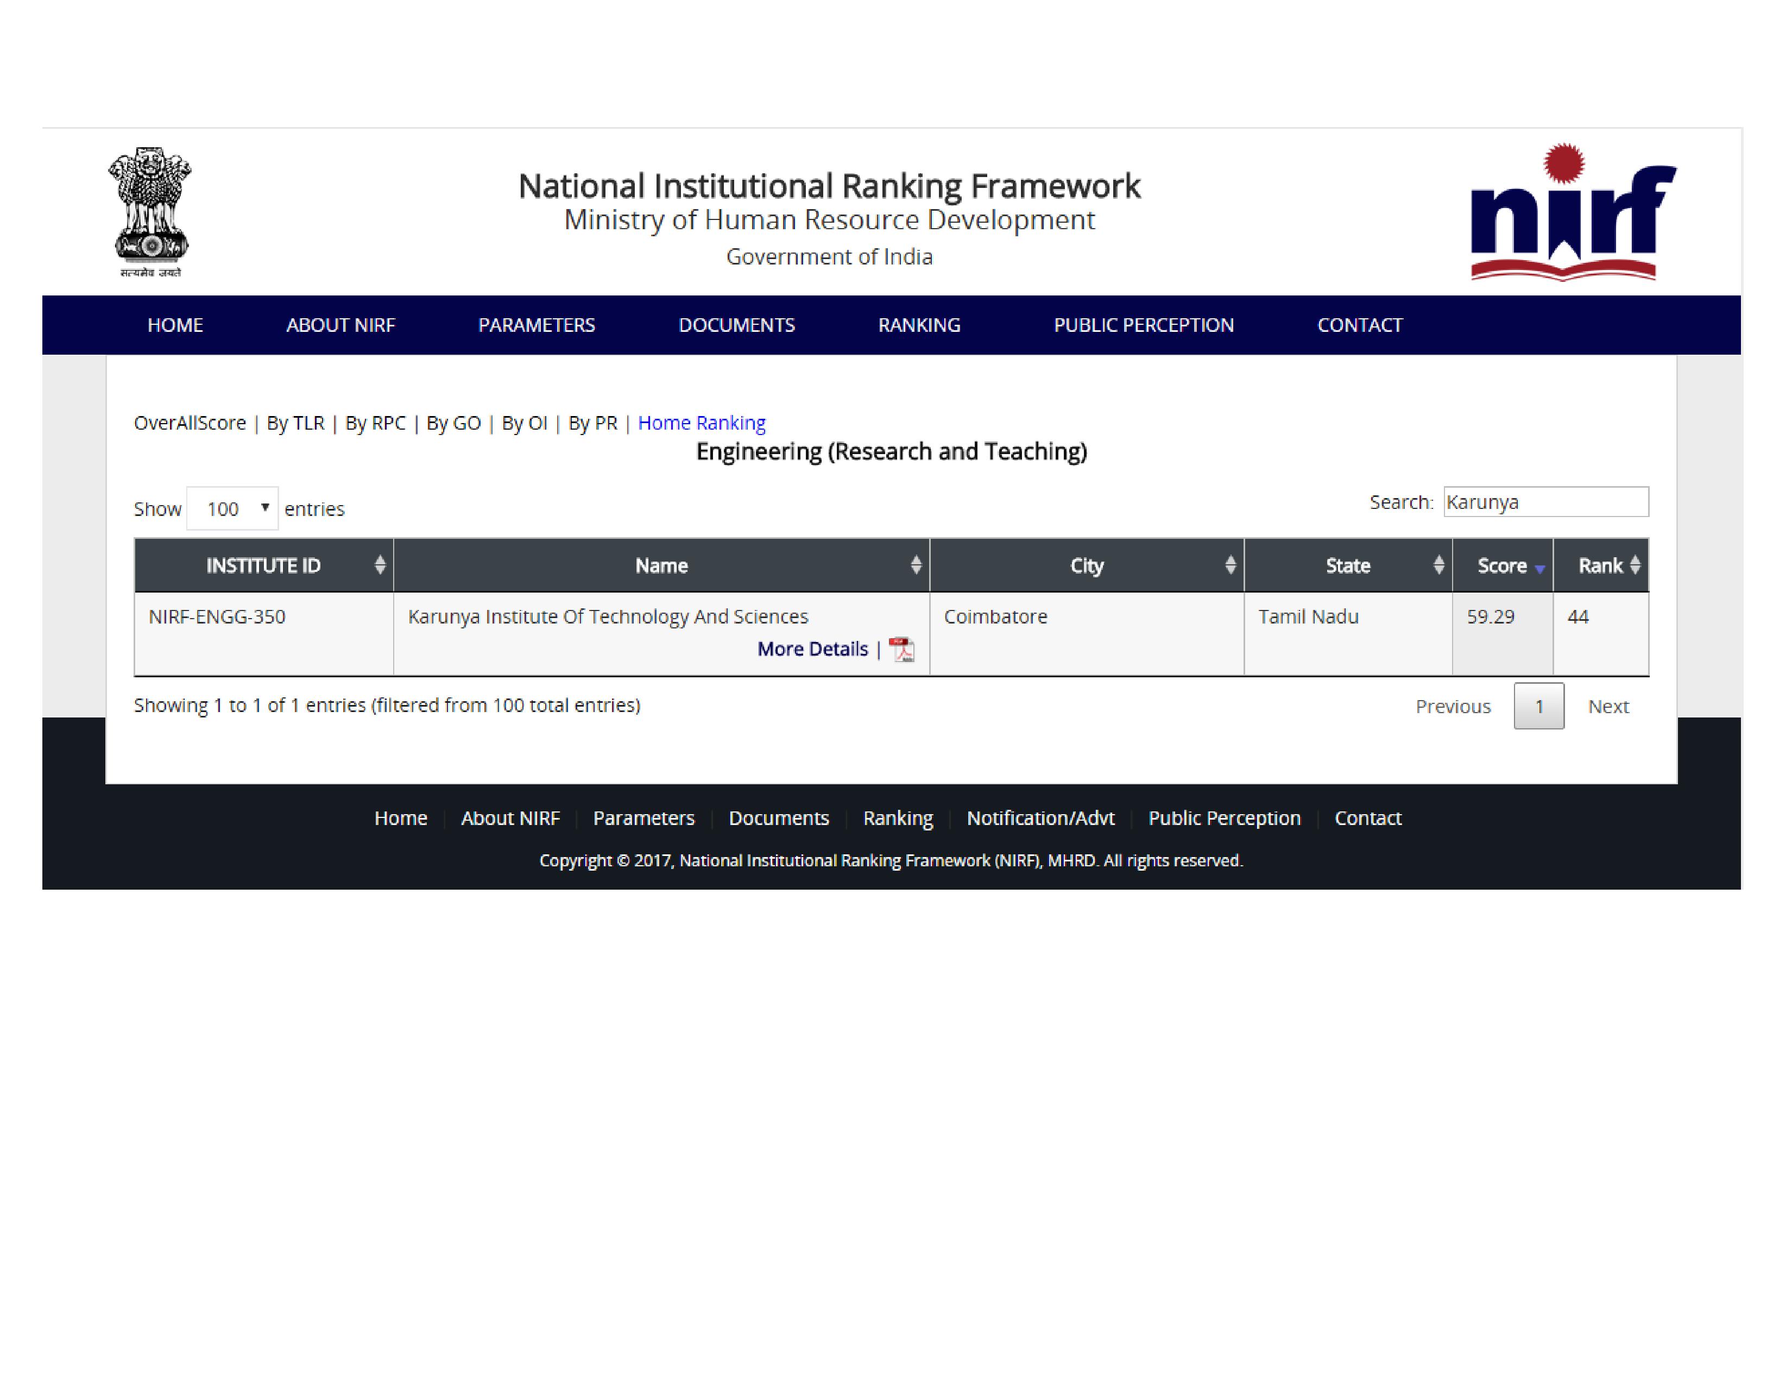Screen dimensions: 1792x1385
Task: Sort the table by Rank column
Action: tap(1600, 565)
